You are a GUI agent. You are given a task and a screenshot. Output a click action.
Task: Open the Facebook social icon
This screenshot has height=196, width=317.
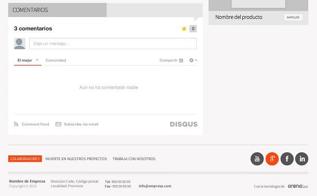click(x=287, y=159)
